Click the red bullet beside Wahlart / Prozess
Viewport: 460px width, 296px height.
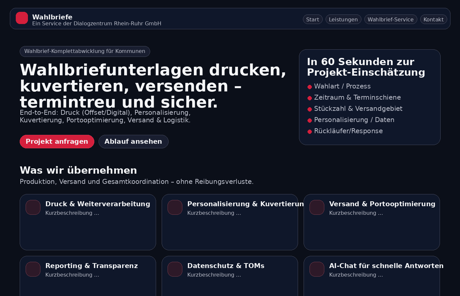310,87
